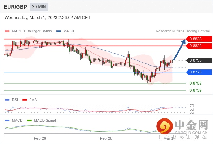Click the red 9MA legend swatch
Screen dimensions: 213x144
coord(25,100)
